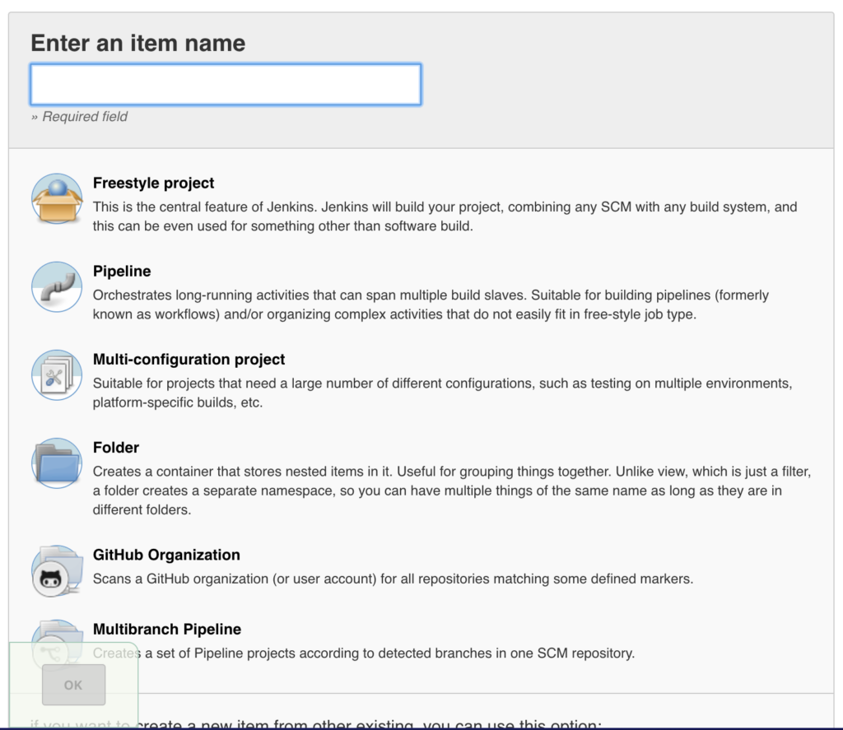The height and width of the screenshot is (730, 843).
Task: Click the 'Required field' hint text
Action: 80,117
